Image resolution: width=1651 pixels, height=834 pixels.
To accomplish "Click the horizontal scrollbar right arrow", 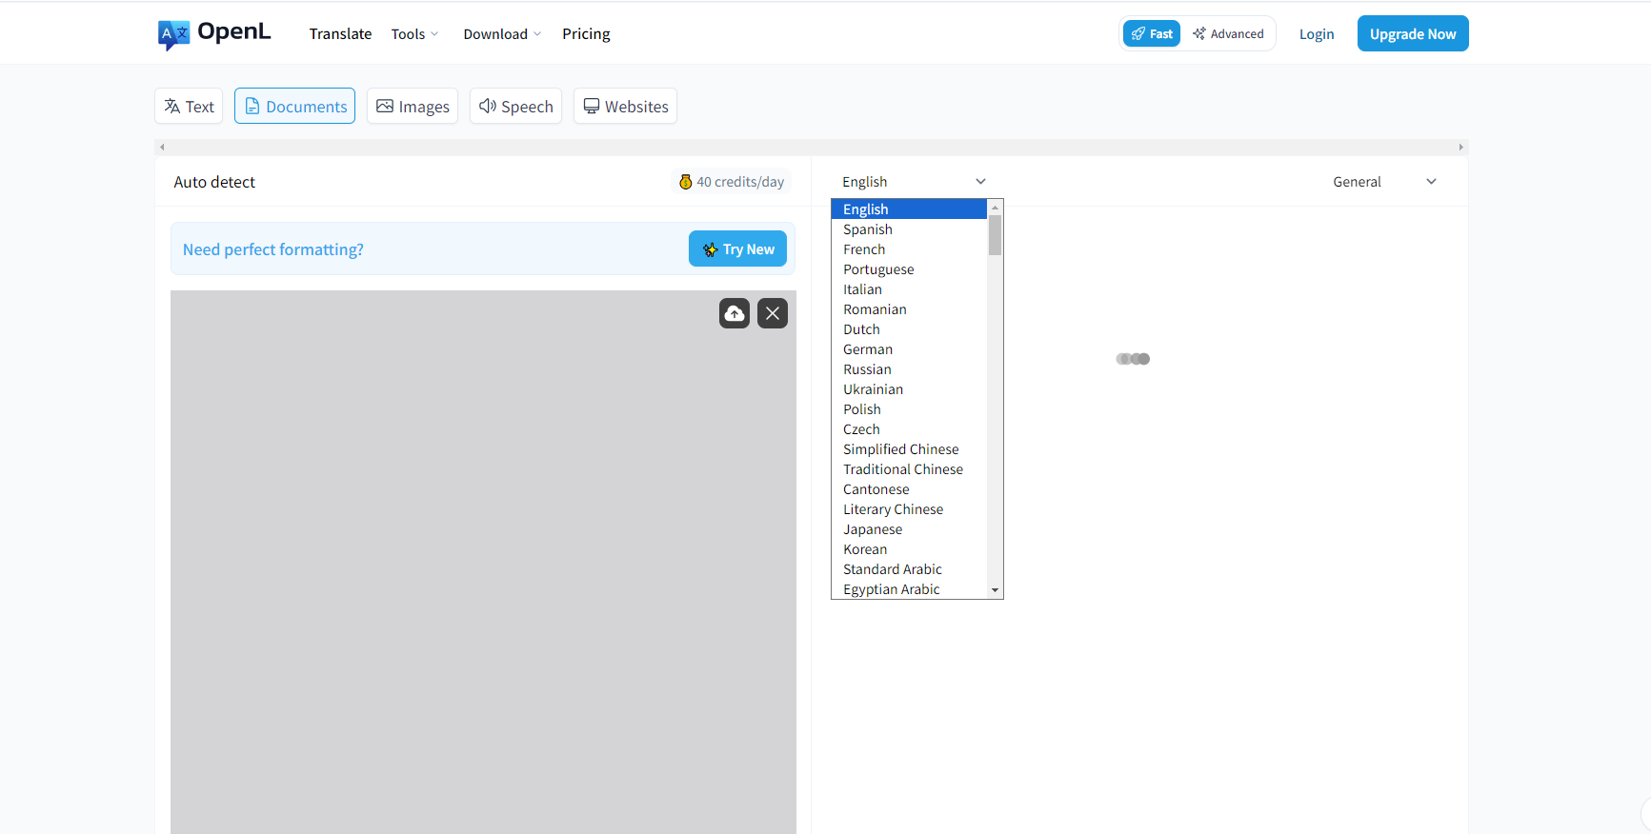I will point(1460,148).
